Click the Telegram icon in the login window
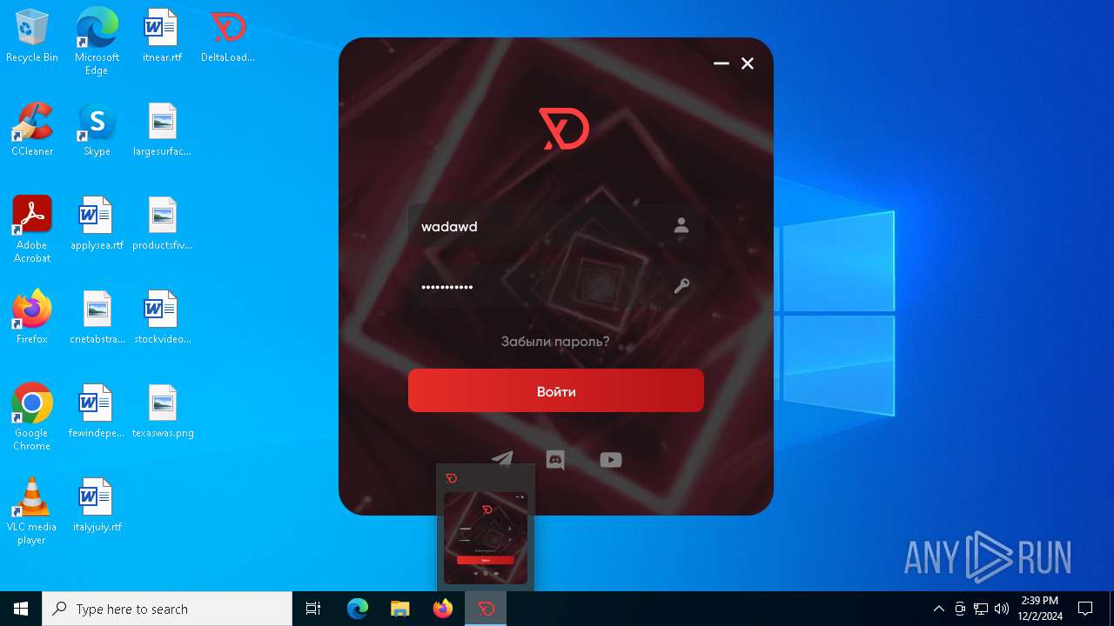 [x=502, y=460]
